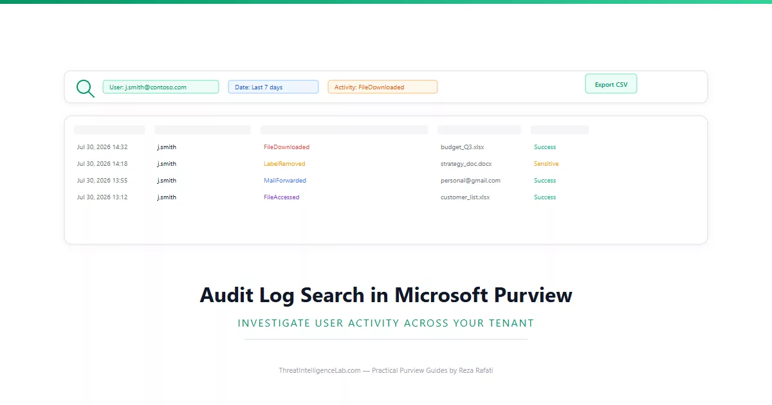Click Success status for budget_Q3.xlsx

click(545, 147)
